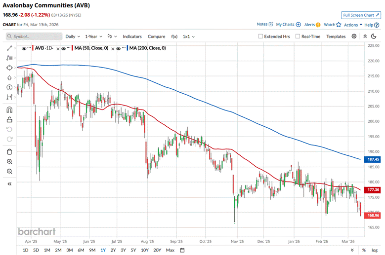Hide the AVB 1D series with eye icon
This screenshot has width=385, height=255.
[24, 48]
